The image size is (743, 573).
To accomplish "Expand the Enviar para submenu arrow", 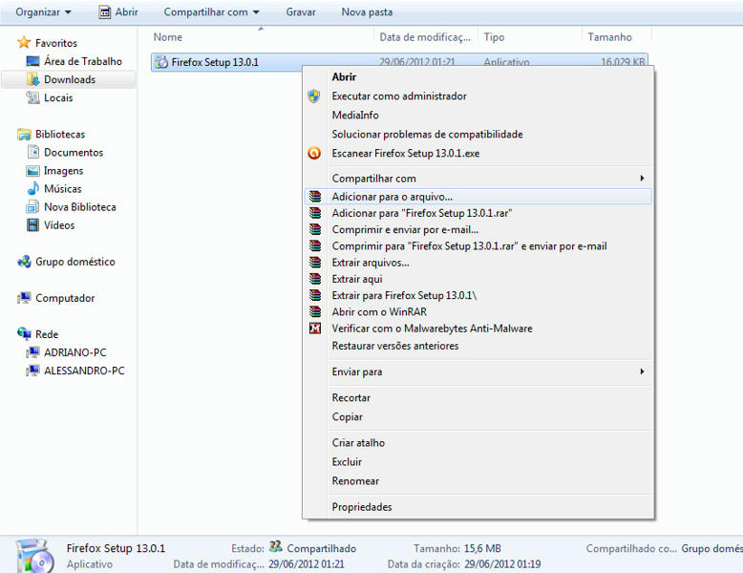I will [642, 371].
